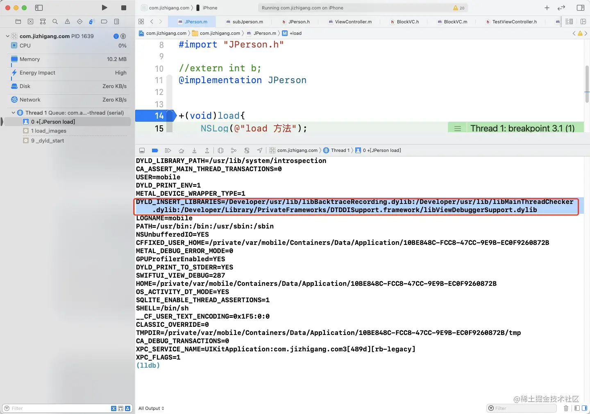The image size is (590, 414).
Task: Go back in editor history
Action: pos(152,22)
